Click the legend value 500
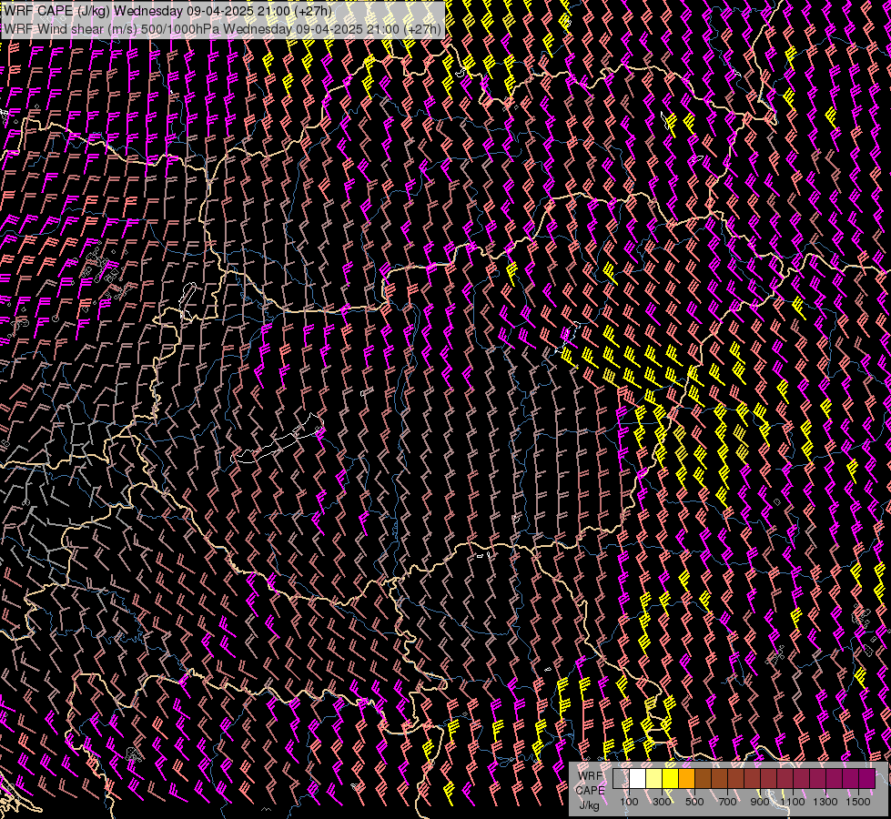 694,802
